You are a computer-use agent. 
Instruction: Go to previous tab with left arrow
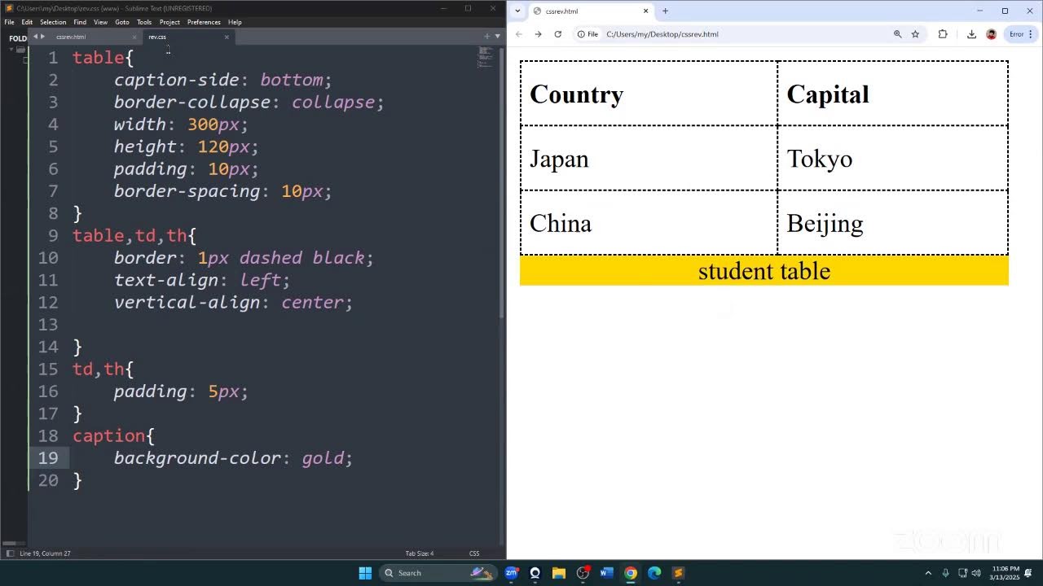click(34, 36)
